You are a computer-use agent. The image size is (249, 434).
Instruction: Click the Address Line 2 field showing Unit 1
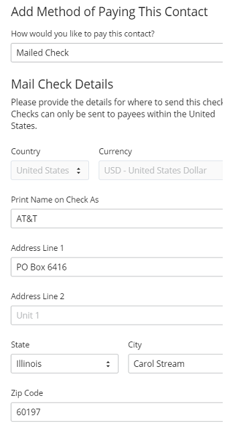[116, 315]
